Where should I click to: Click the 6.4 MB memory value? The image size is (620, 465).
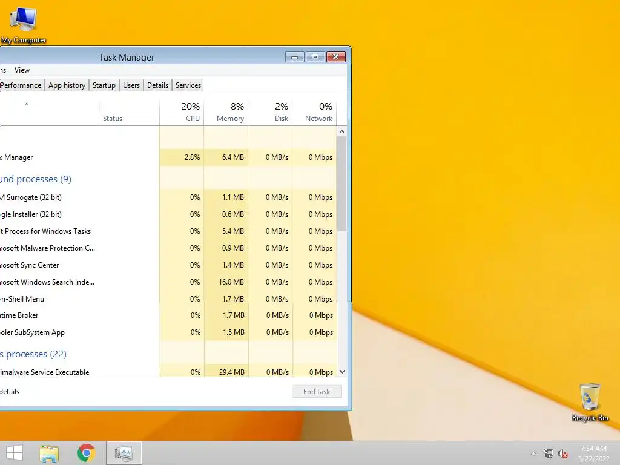point(233,157)
